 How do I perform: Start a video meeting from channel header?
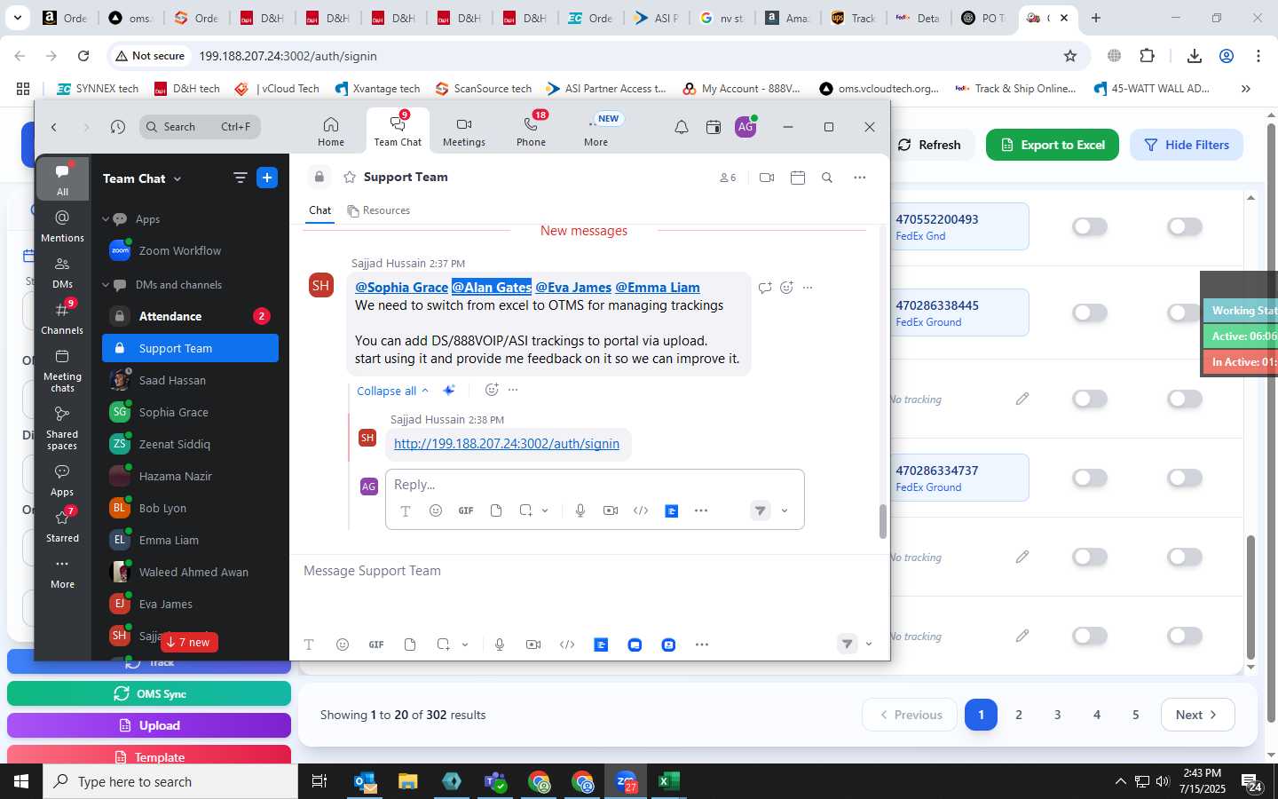(767, 178)
